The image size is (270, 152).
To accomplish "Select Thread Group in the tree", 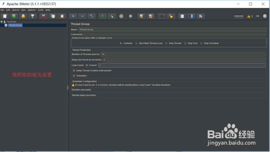I will click(15, 25).
